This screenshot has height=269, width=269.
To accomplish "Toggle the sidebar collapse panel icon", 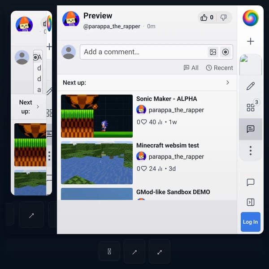I will coord(251,202).
